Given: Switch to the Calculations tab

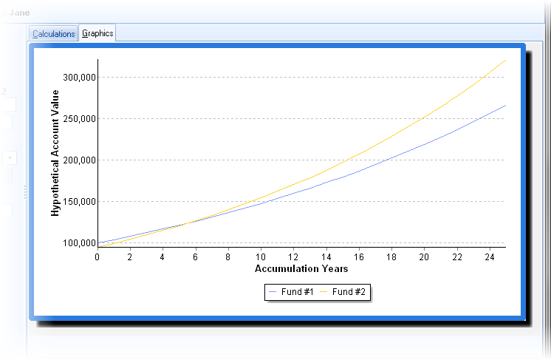Looking at the screenshot, I should tap(53, 33).
